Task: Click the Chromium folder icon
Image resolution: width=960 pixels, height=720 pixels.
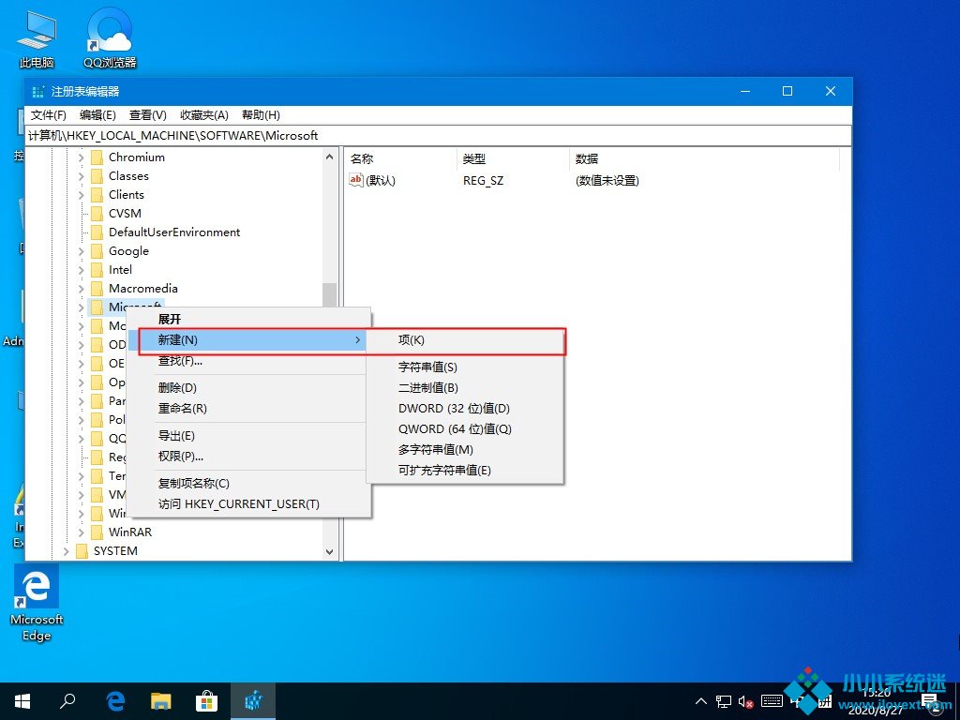Action: pos(97,157)
